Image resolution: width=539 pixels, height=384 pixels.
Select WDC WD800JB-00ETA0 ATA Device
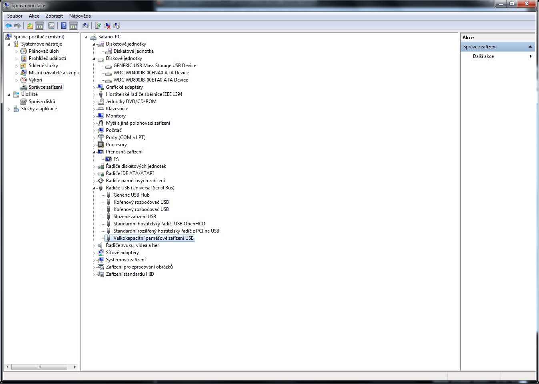(x=151, y=80)
